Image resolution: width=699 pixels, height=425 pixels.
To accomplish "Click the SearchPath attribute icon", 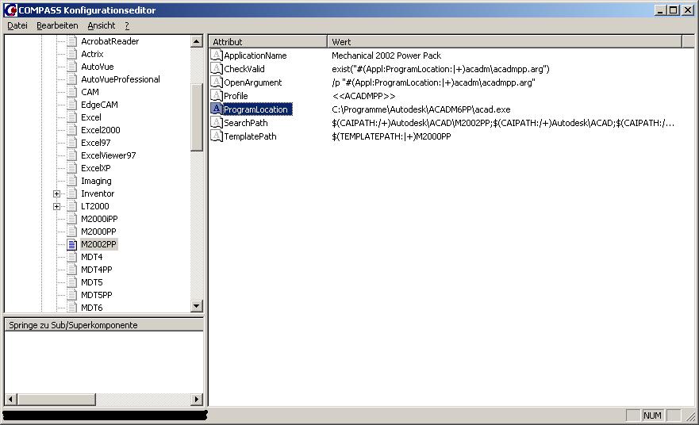I will [217, 123].
